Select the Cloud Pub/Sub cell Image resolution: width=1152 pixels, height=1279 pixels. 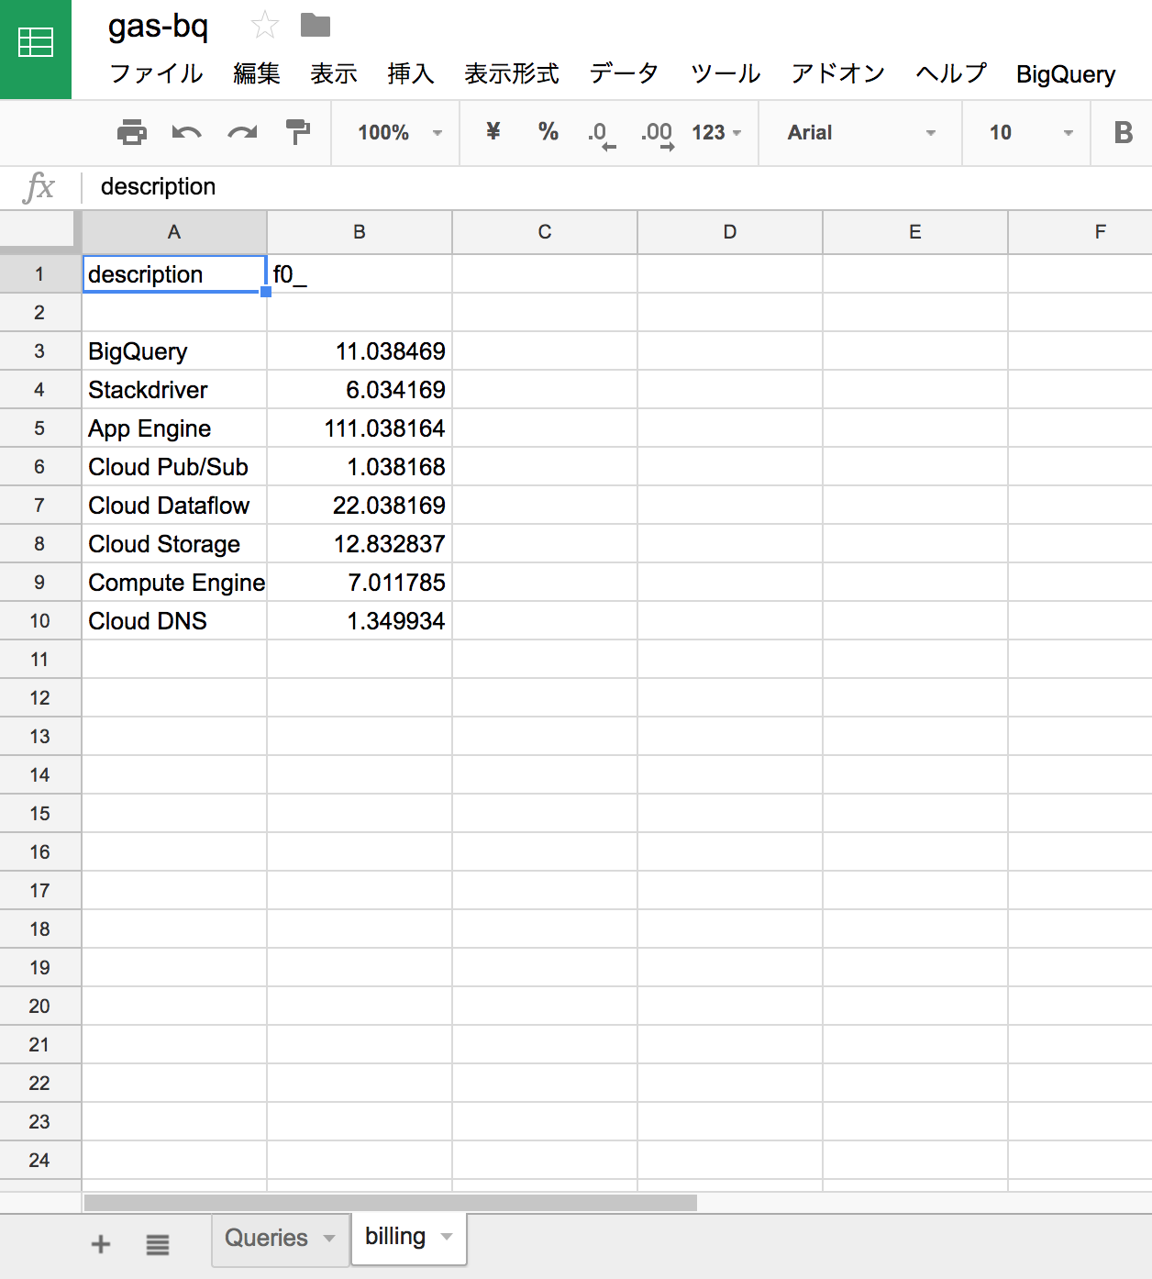click(174, 466)
